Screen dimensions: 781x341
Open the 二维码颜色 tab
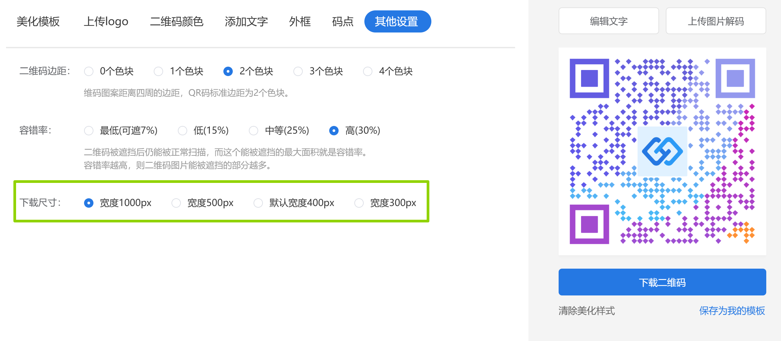pyautogui.click(x=176, y=22)
